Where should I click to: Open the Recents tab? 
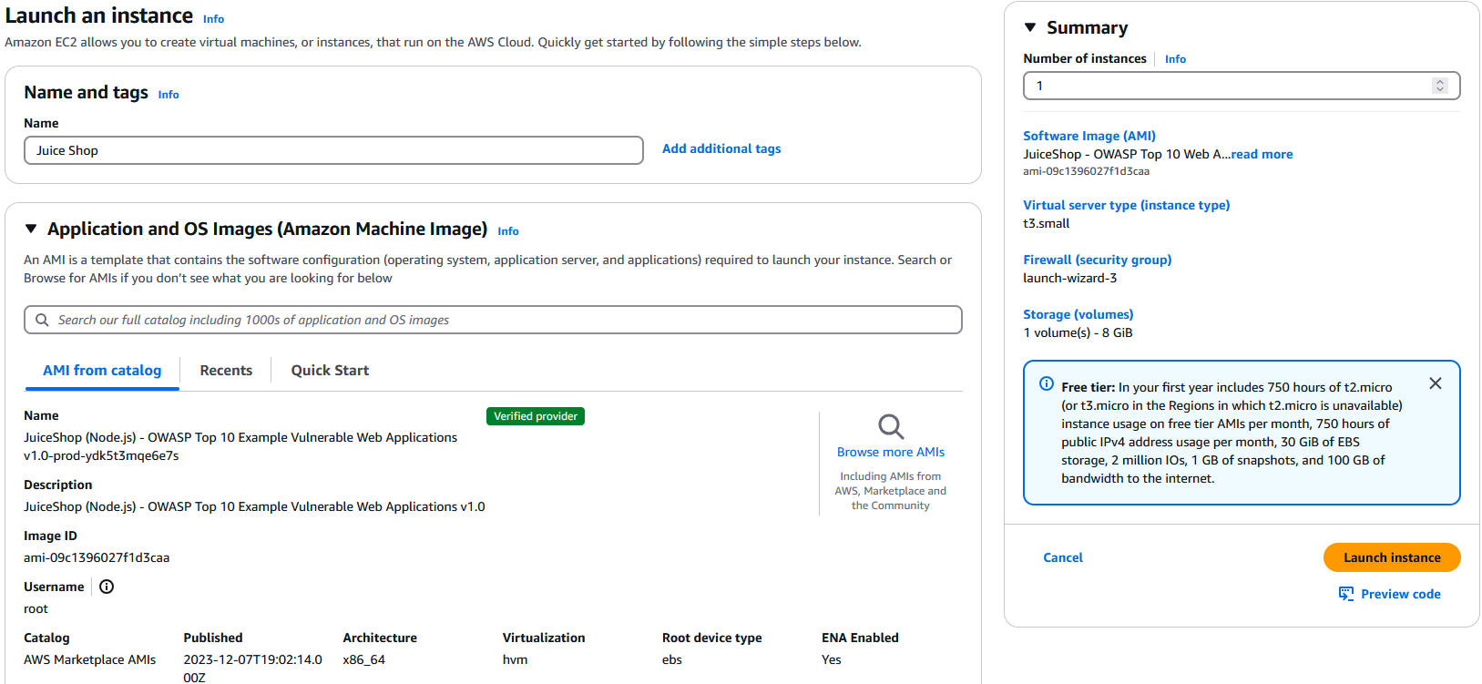226,371
